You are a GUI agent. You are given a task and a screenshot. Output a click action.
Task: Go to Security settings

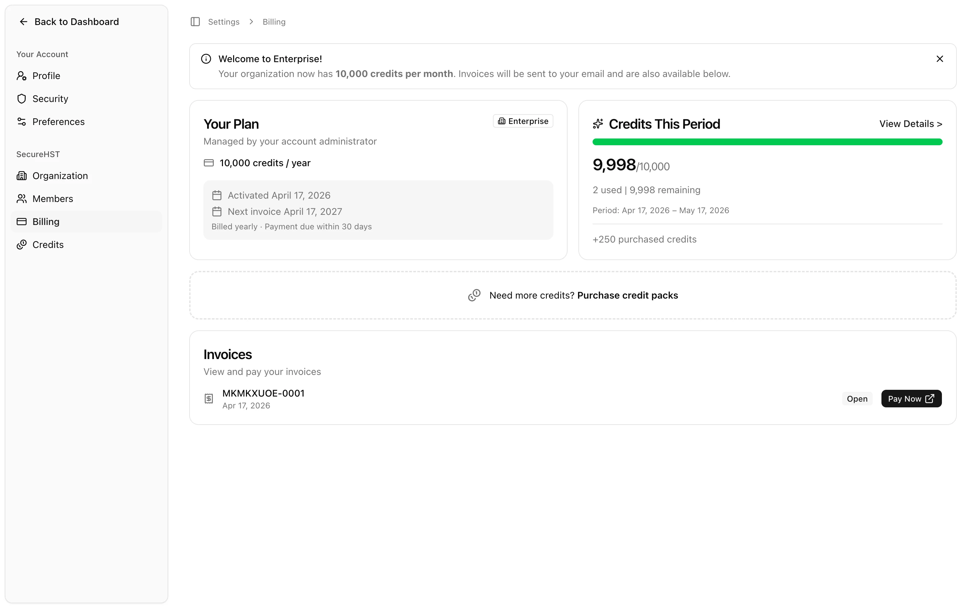point(50,99)
